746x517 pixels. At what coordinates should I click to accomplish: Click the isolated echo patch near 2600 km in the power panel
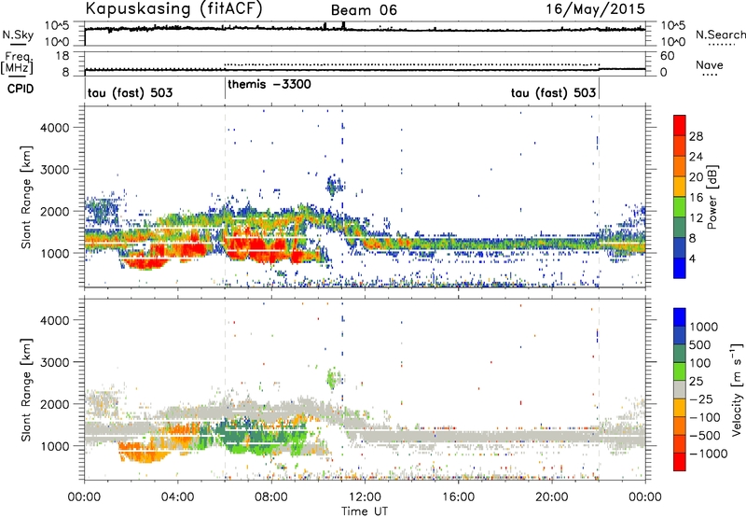click(334, 185)
